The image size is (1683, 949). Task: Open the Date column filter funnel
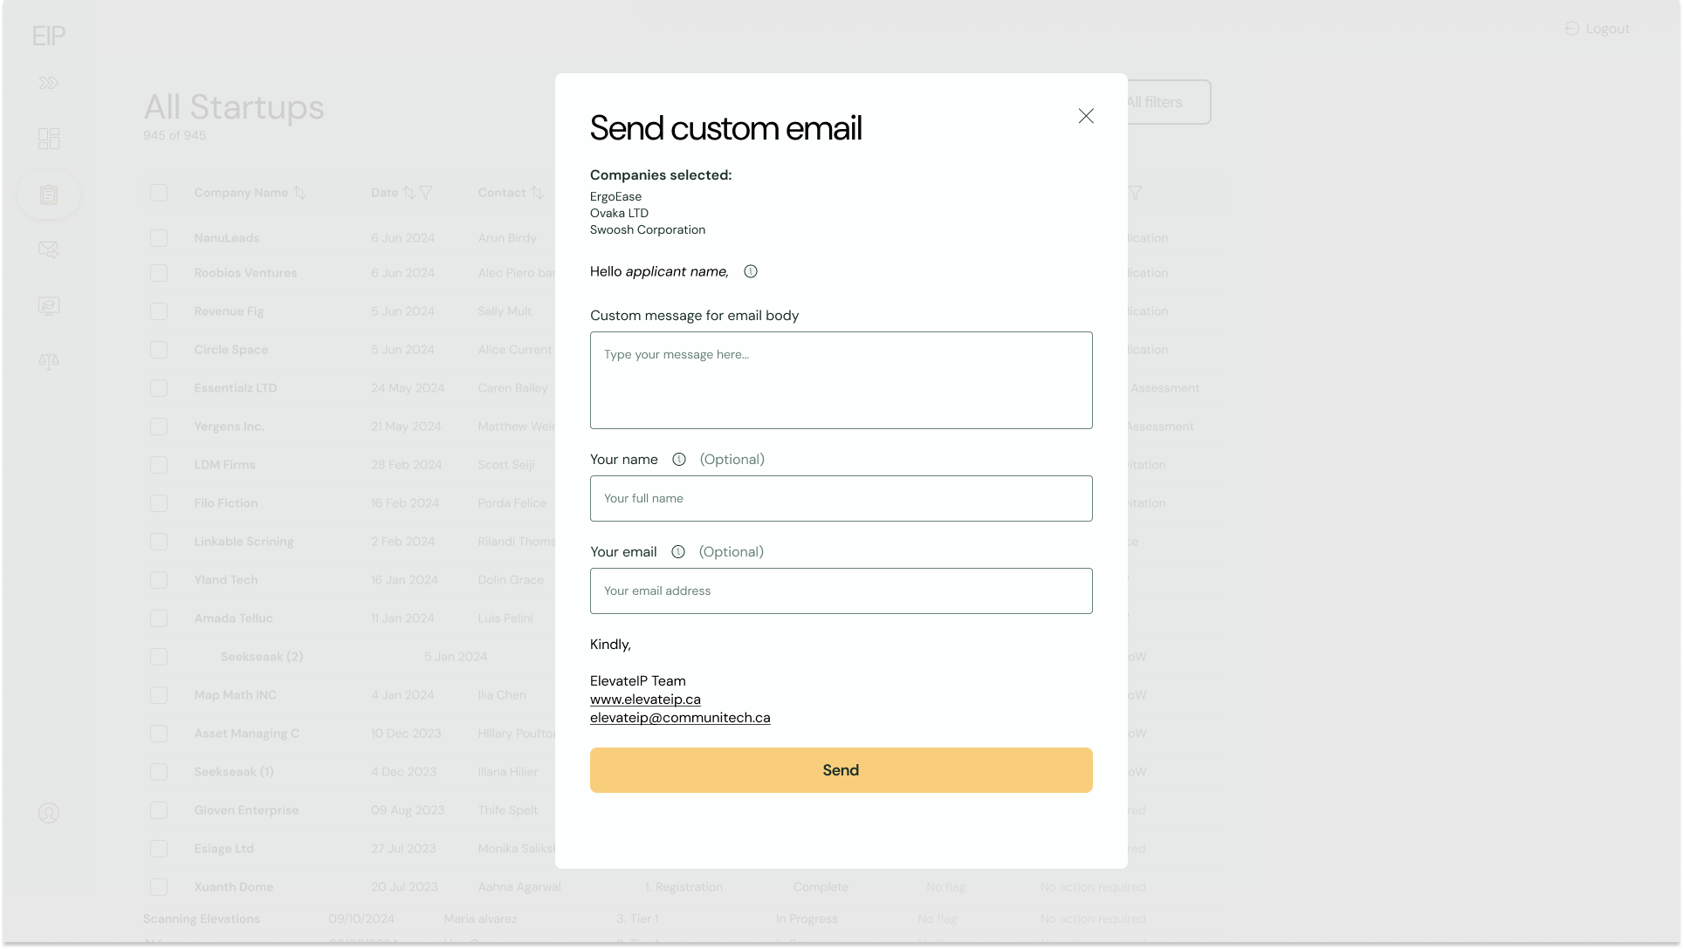(426, 193)
